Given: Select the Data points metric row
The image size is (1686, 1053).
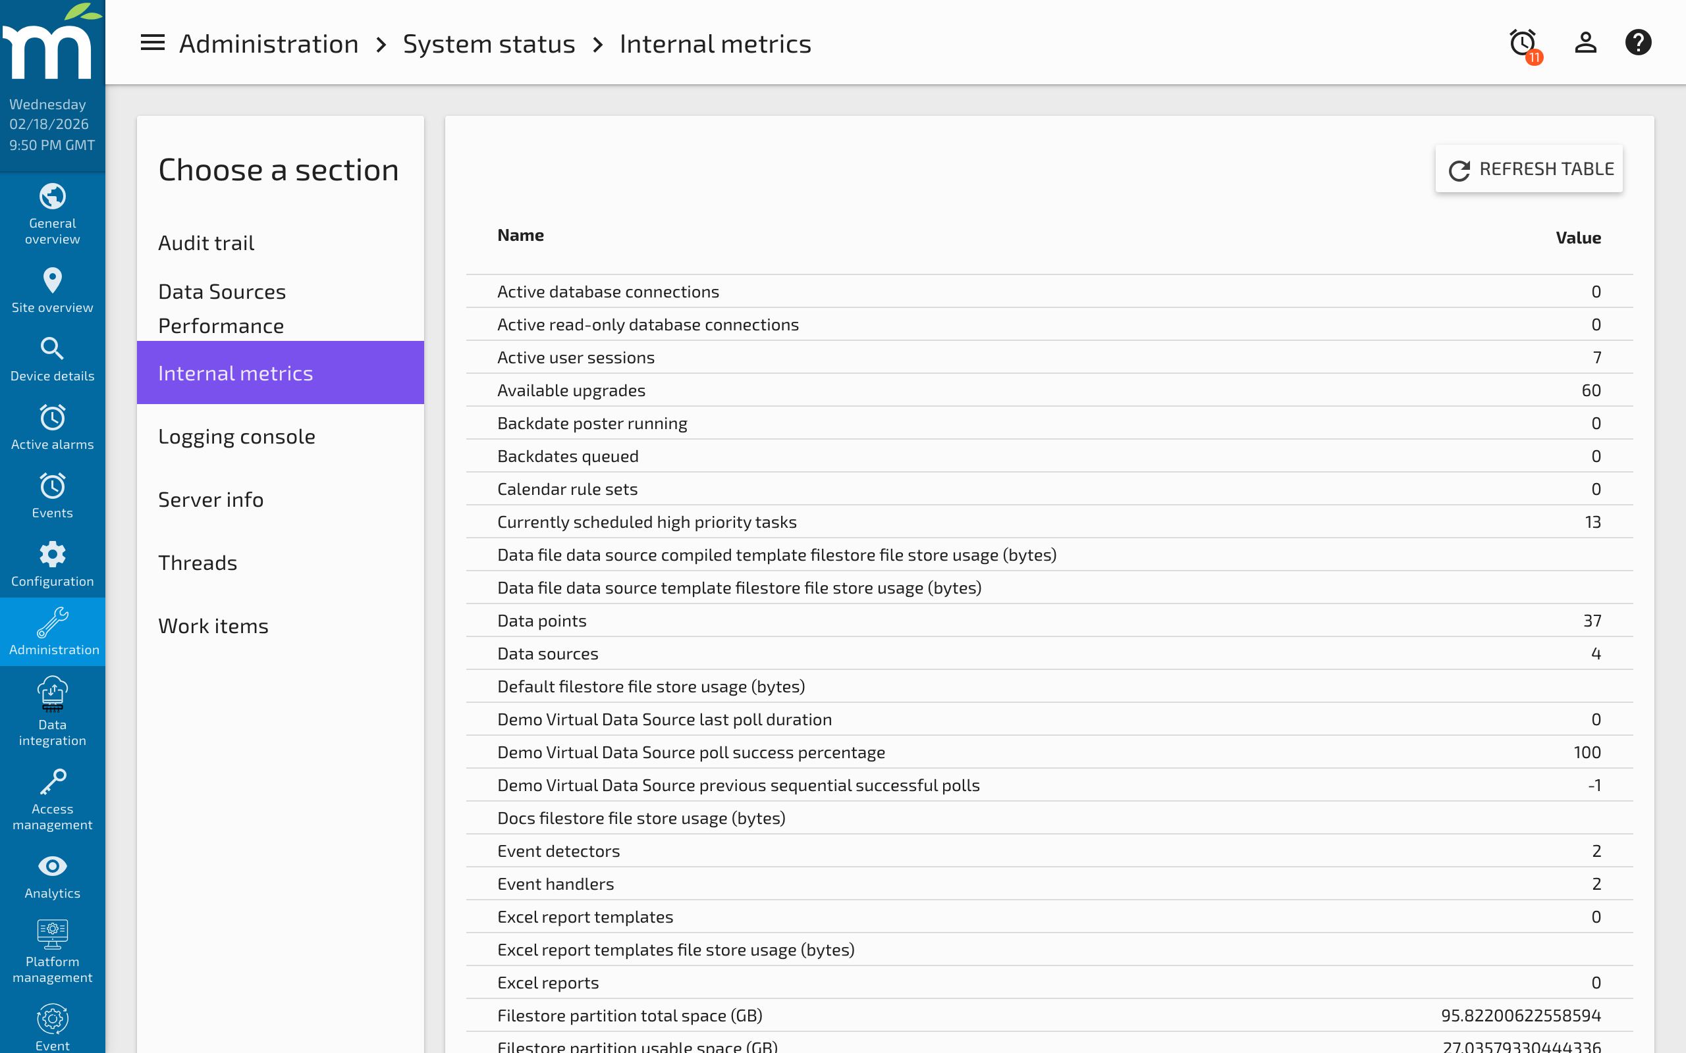Looking at the screenshot, I should [542, 621].
